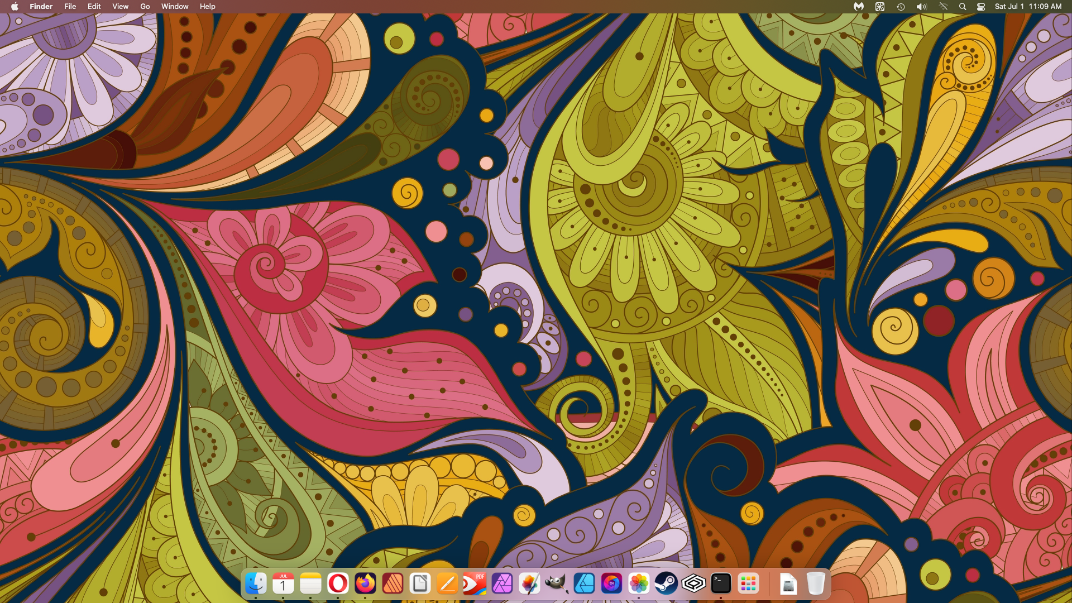
Task: Click the date and time display
Action: (1028, 7)
